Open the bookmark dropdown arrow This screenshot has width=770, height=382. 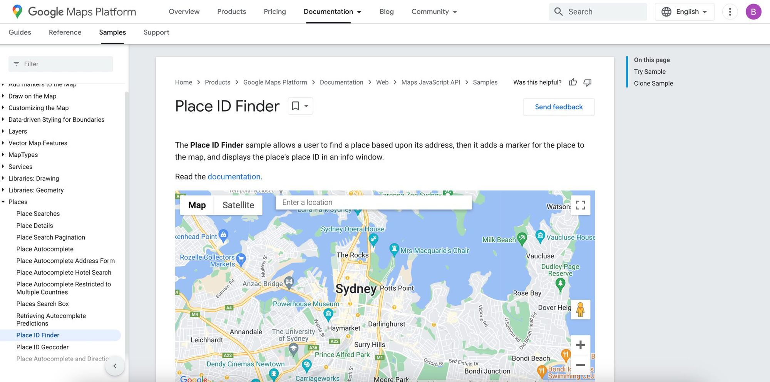click(306, 106)
